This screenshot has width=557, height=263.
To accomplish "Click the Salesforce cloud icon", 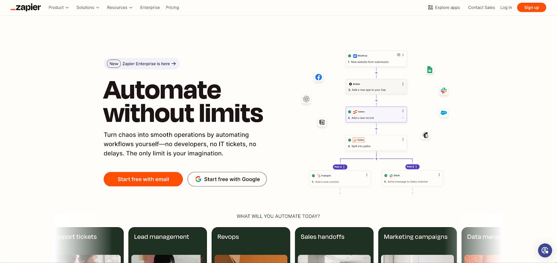I will tap(444, 113).
